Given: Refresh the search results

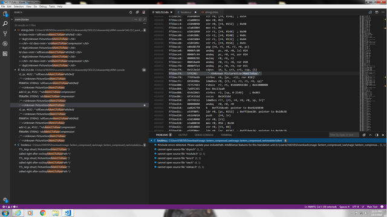Looking at the screenshot, I should pos(131,12).
